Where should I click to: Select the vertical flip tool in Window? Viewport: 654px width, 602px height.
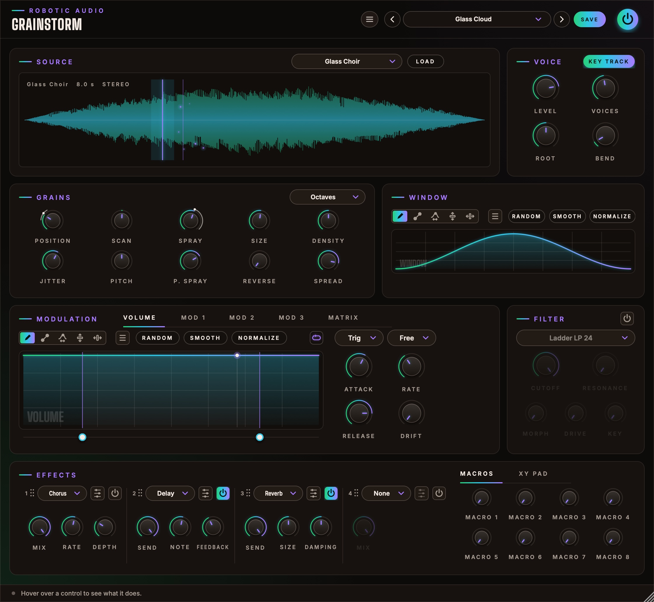coord(452,216)
